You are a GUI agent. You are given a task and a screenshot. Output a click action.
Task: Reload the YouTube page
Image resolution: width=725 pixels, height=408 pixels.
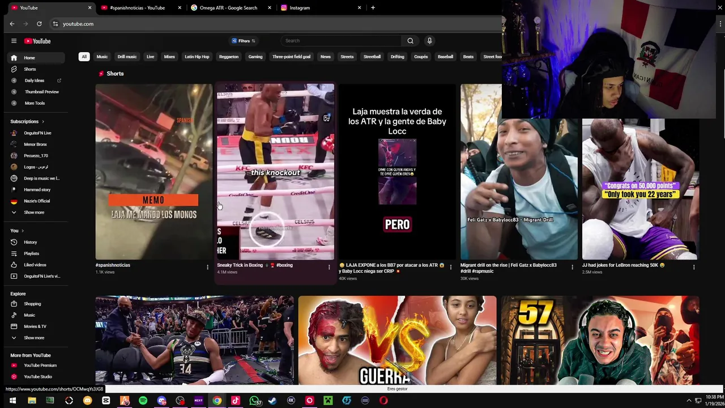pyautogui.click(x=39, y=24)
